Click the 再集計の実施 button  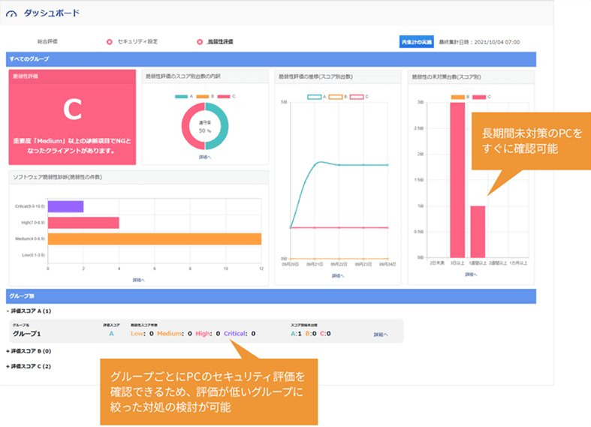(x=417, y=42)
